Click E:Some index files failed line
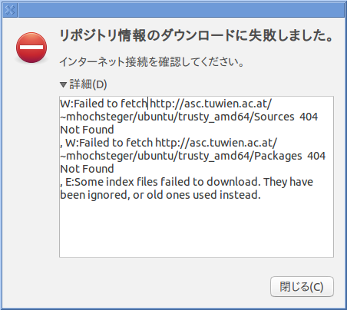 tap(187, 182)
